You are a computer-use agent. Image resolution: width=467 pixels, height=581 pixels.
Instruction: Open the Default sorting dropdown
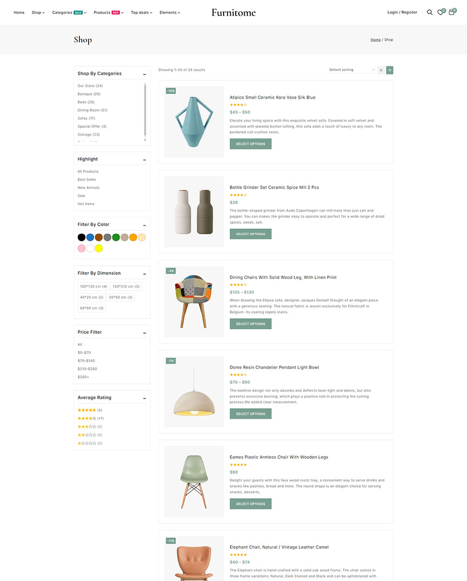pyautogui.click(x=351, y=70)
